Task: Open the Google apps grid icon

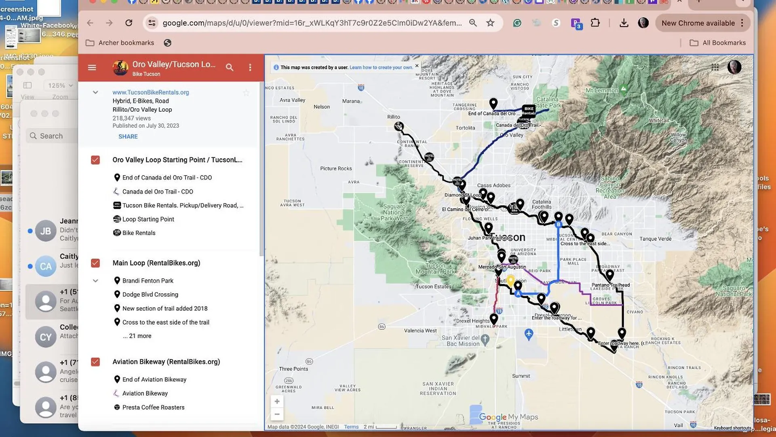Action: click(715, 67)
